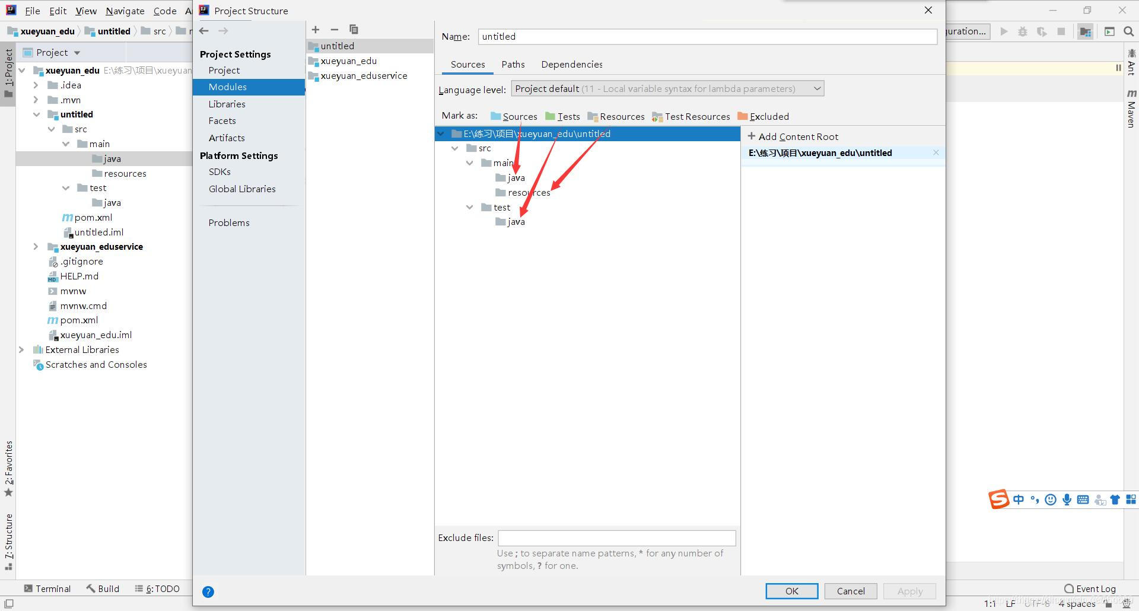Open the Code menu
This screenshot has width=1139, height=611.
[165, 11]
